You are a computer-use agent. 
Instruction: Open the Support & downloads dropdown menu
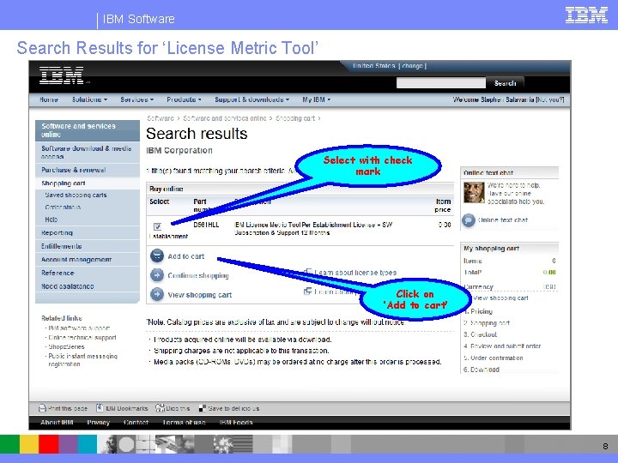tap(251, 99)
